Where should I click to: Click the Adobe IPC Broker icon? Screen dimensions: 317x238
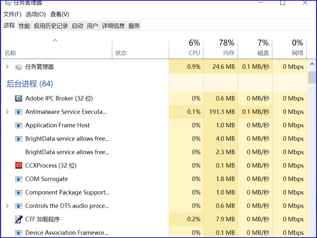click(x=19, y=98)
